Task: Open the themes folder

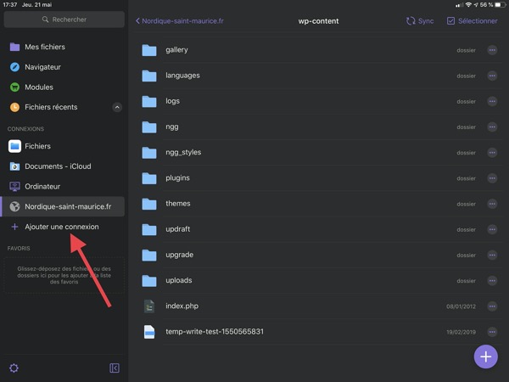Action: click(177, 204)
